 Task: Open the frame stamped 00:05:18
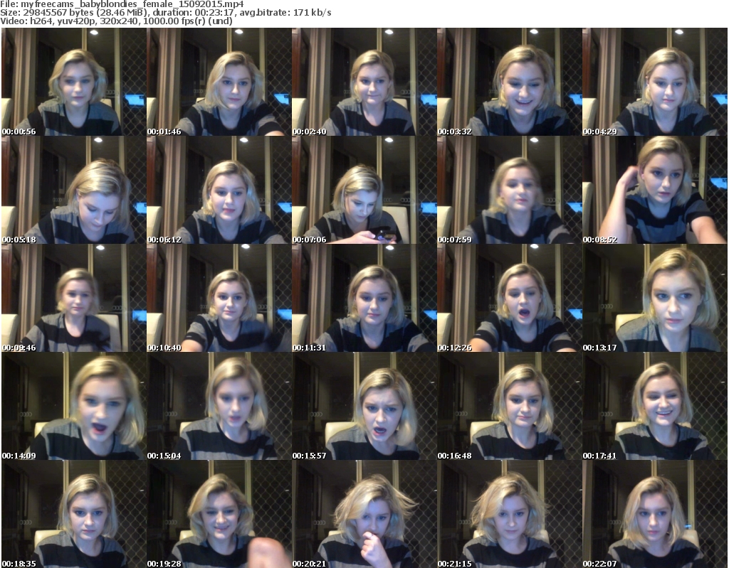[74, 190]
